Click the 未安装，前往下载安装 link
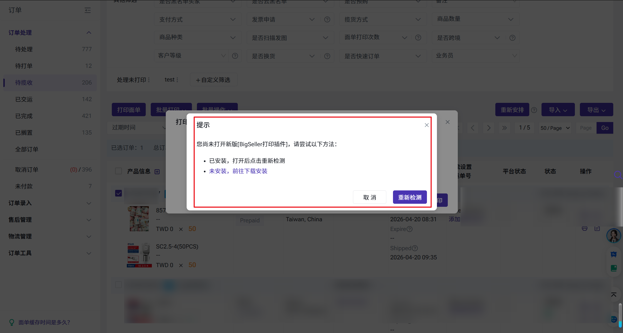The image size is (623, 333). pyautogui.click(x=238, y=171)
